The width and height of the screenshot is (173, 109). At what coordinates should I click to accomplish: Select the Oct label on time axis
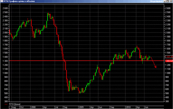pyautogui.click(x=22, y=107)
